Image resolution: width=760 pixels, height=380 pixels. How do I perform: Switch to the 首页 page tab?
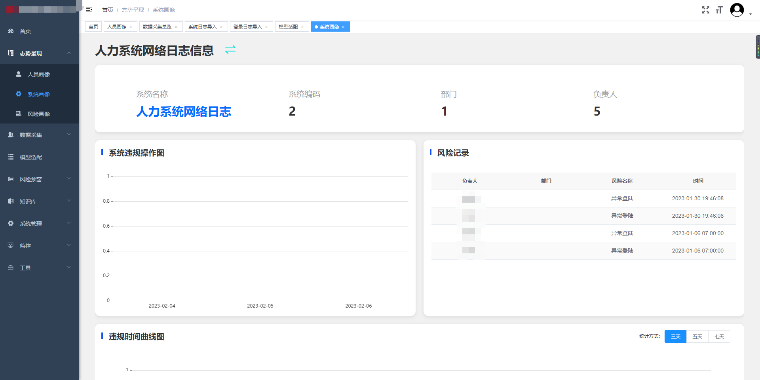(93, 27)
